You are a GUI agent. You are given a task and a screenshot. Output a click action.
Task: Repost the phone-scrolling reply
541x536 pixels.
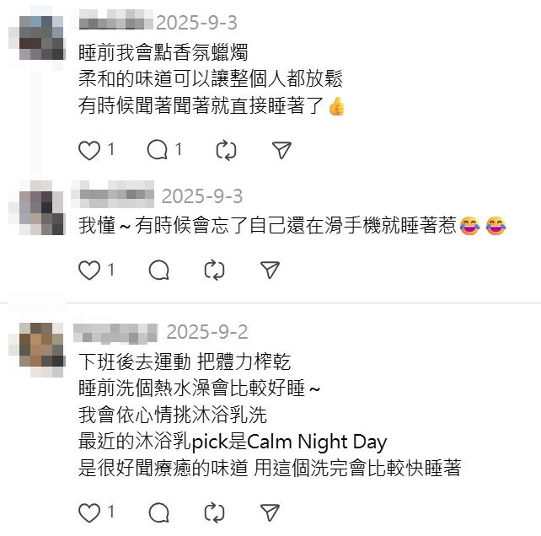pos(214,270)
